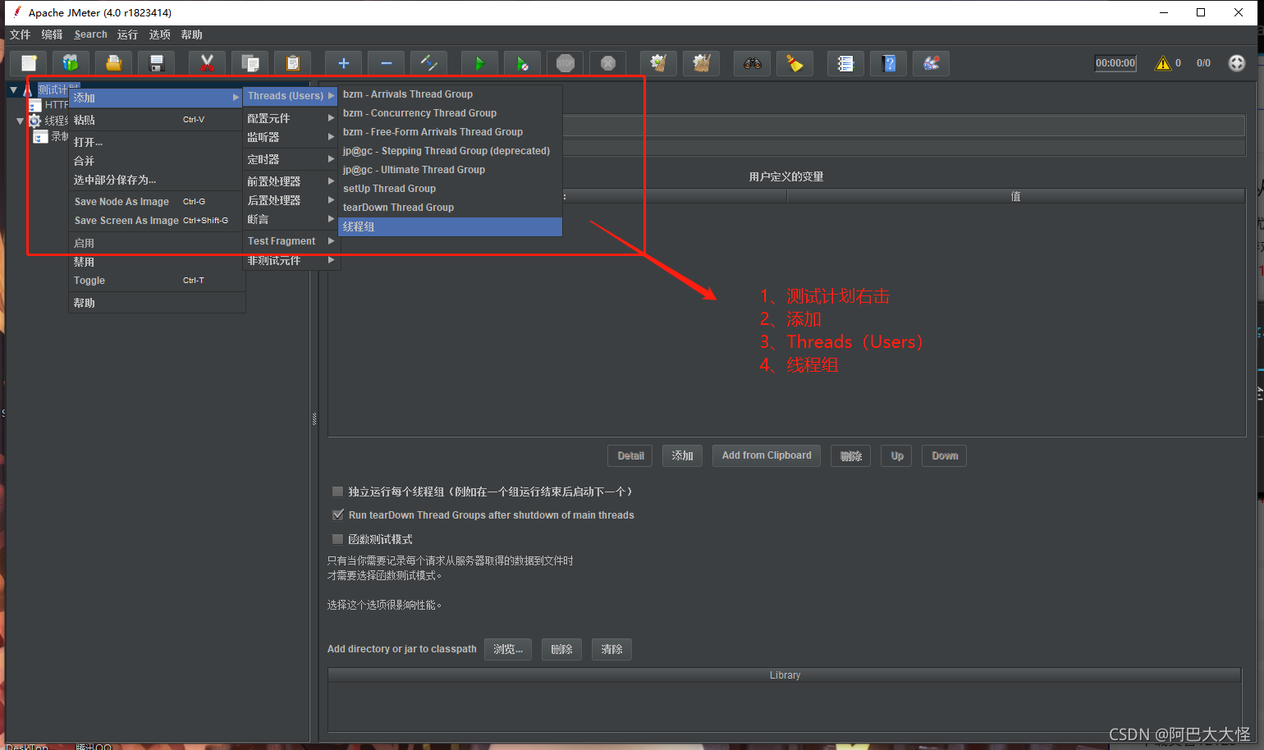This screenshot has width=1264, height=750.
Task: Uncheck Run tearDown Thread Groups checkbox
Action: point(337,515)
